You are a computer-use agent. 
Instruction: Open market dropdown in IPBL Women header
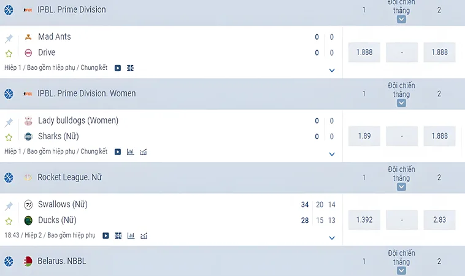click(x=401, y=103)
